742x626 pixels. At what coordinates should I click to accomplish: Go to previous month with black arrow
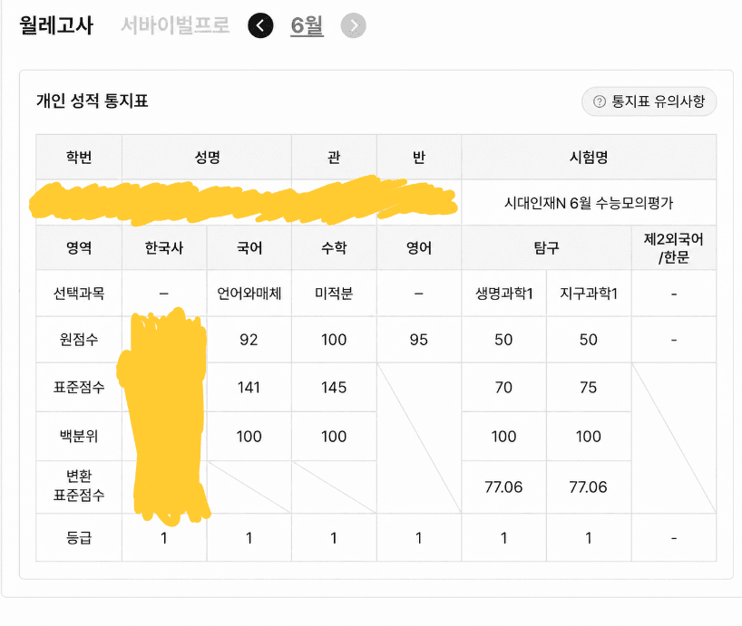pos(260,25)
